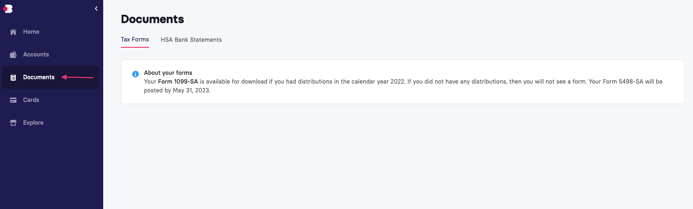Open the HSA Bank Statements tab
Viewport: 693px width, 209px height.
tap(191, 40)
